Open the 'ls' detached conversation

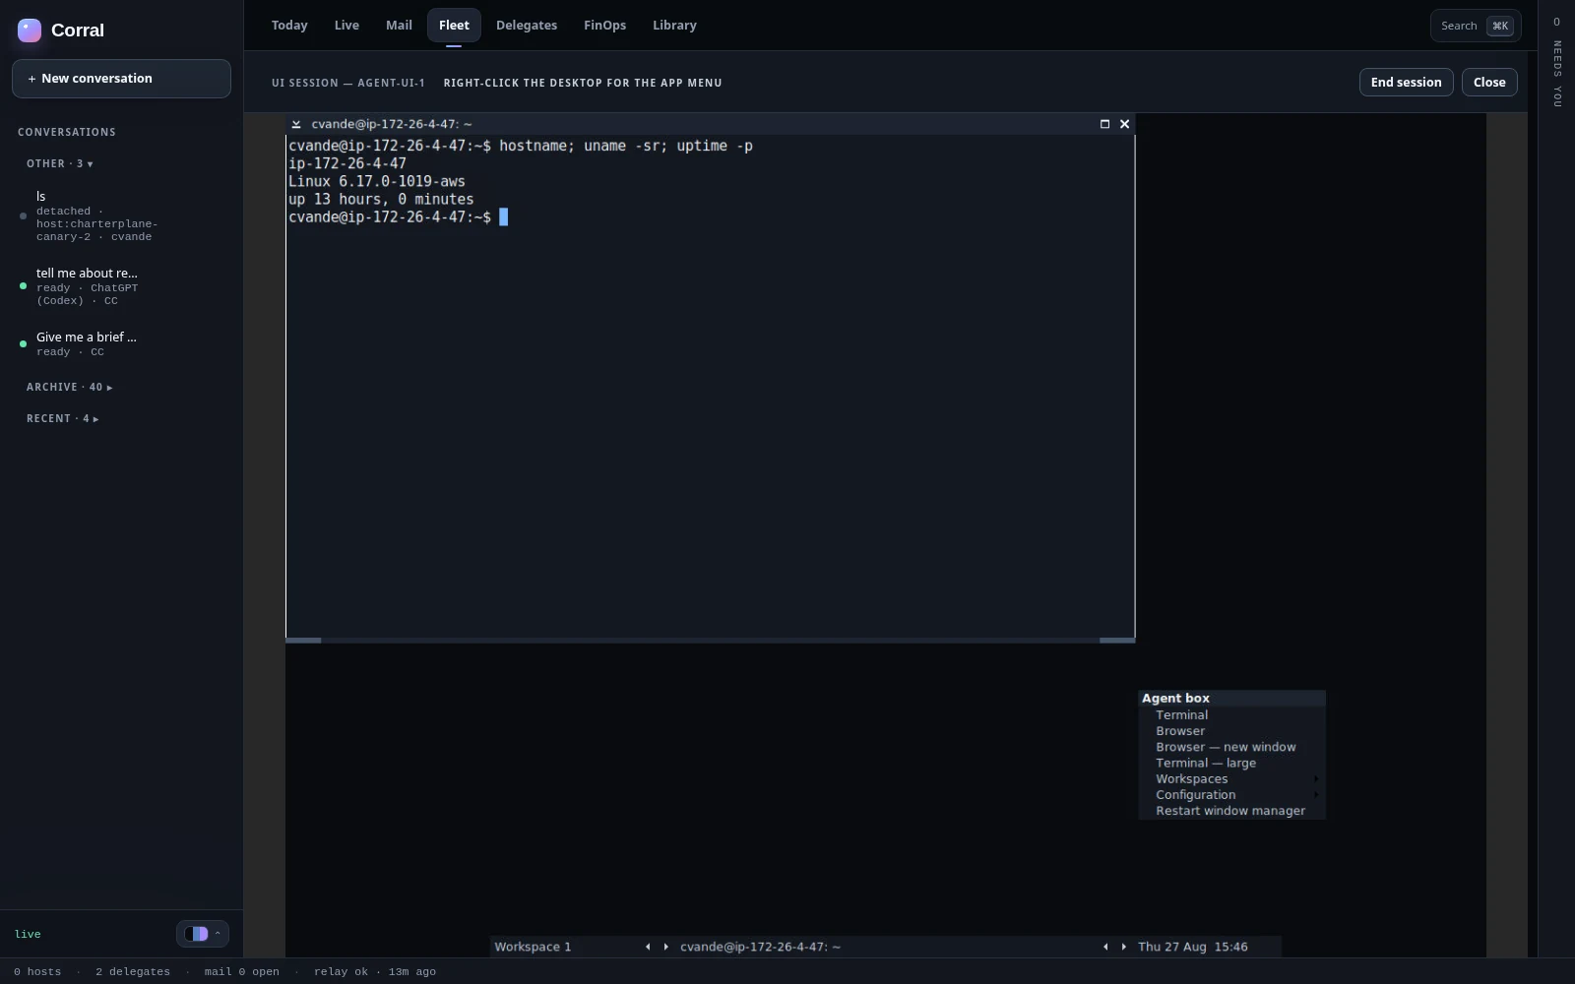pyautogui.click(x=121, y=215)
